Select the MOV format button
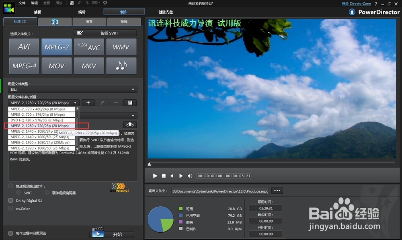402x240 pixels. point(57,66)
